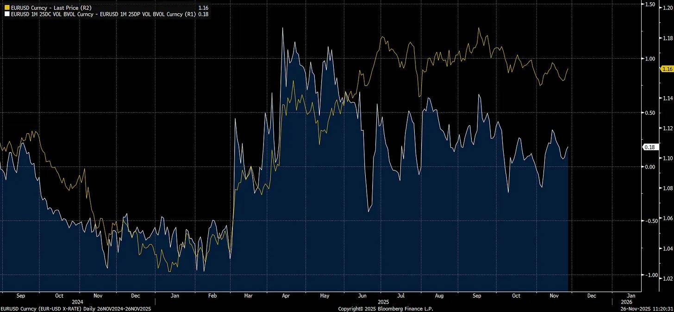Select the Apr month label on the x-axis
The image size is (674, 312).
[286, 296]
